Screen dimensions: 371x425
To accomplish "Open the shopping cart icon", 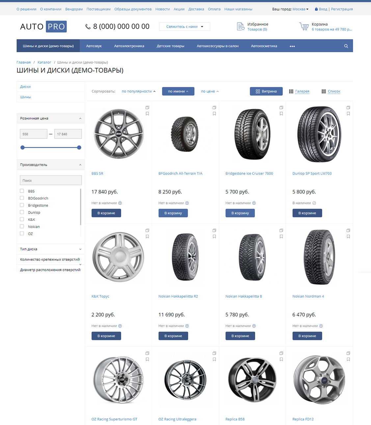I will (304, 27).
